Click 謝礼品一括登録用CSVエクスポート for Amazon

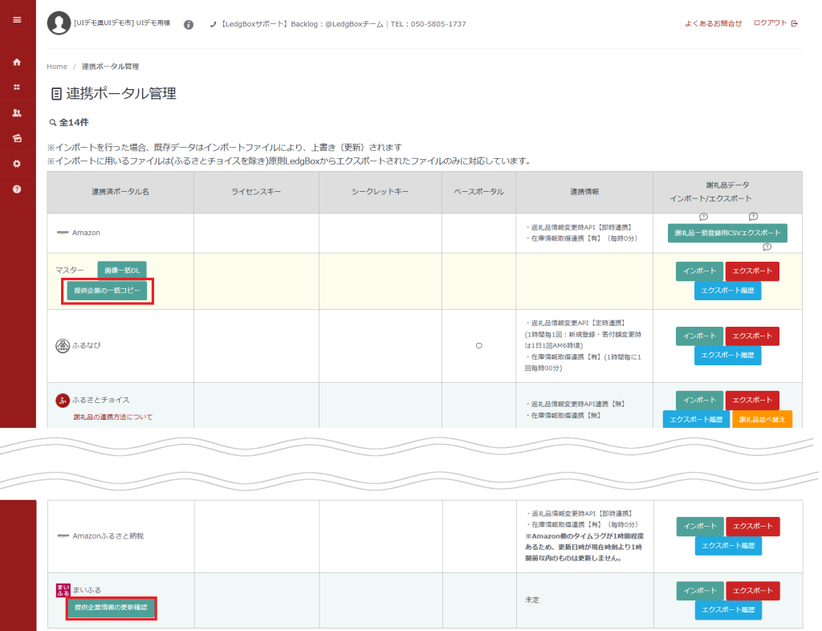(x=727, y=233)
